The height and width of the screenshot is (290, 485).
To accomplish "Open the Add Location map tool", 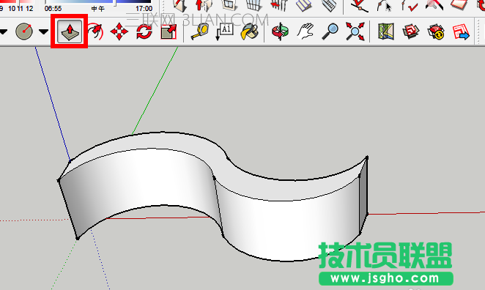I will pos(385,31).
